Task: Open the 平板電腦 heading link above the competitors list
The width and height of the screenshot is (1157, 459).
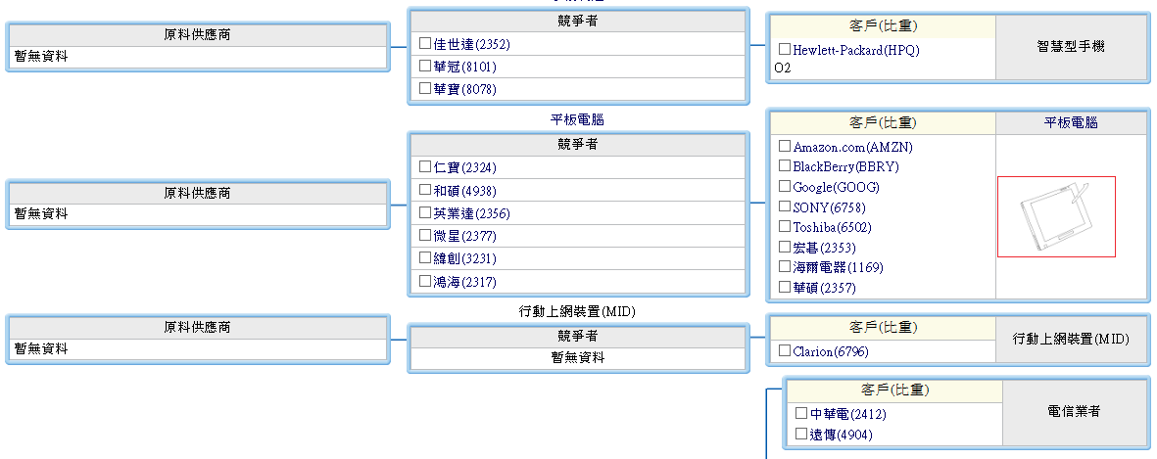Action: (577, 120)
